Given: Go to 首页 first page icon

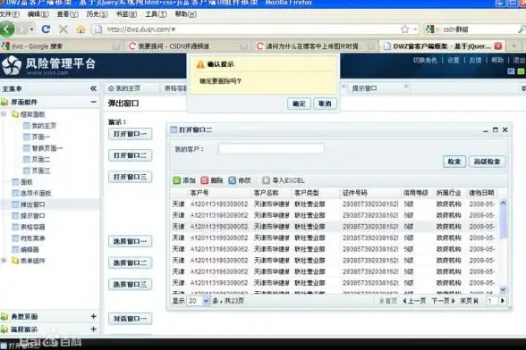Looking at the screenshot, I should [382, 301].
